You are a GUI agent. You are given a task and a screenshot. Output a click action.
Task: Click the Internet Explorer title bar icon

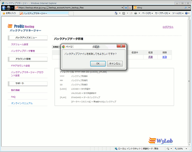pyautogui.click(x=3, y=3)
